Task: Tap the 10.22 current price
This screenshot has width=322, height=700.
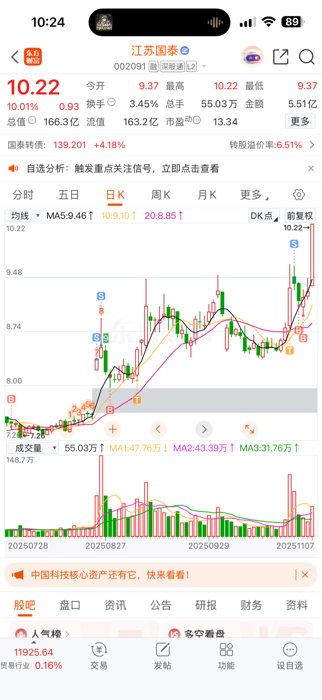Action: pos(34,87)
